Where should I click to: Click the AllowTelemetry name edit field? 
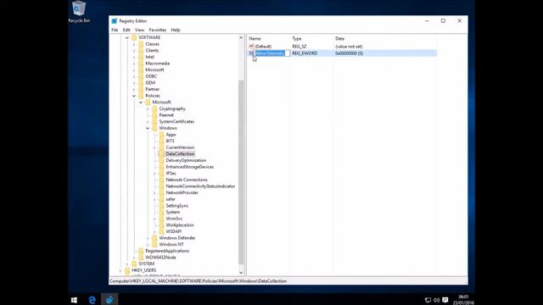coord(272,53)
